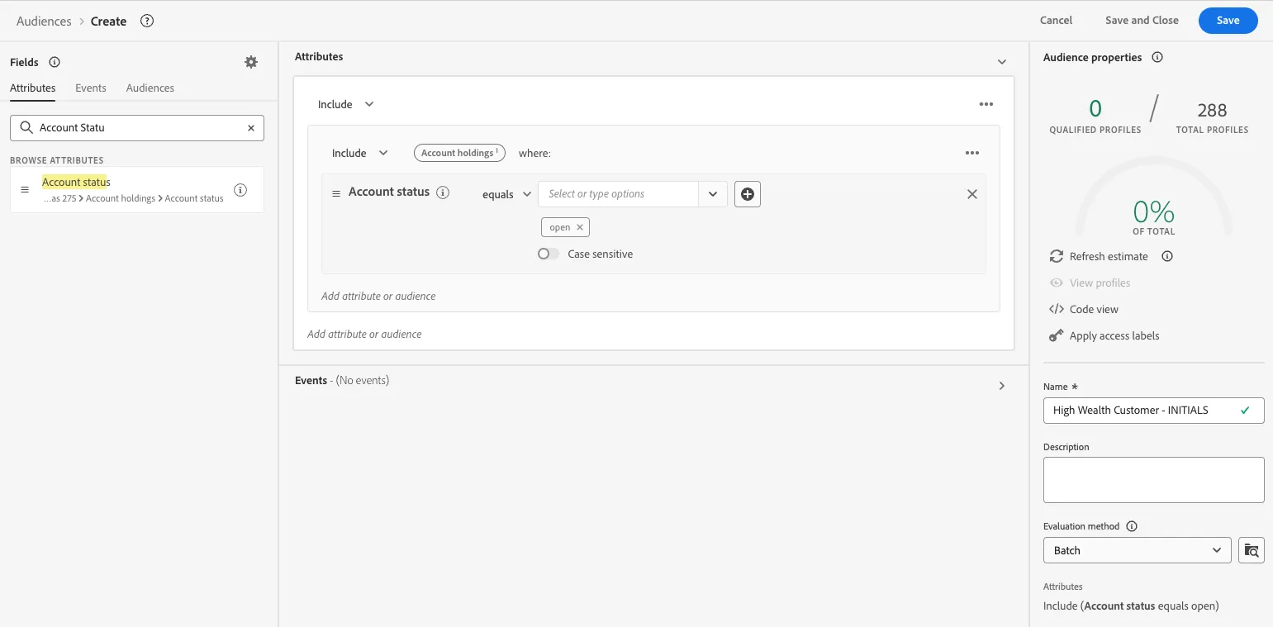
Task: Click the search magnifier icon
Action: [x=26, y=128]
